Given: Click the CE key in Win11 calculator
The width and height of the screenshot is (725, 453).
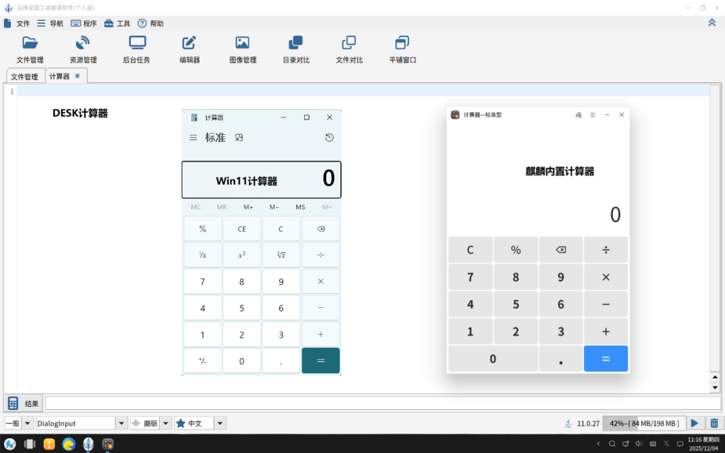Looking at the screenshot, I should click(242, 229).
